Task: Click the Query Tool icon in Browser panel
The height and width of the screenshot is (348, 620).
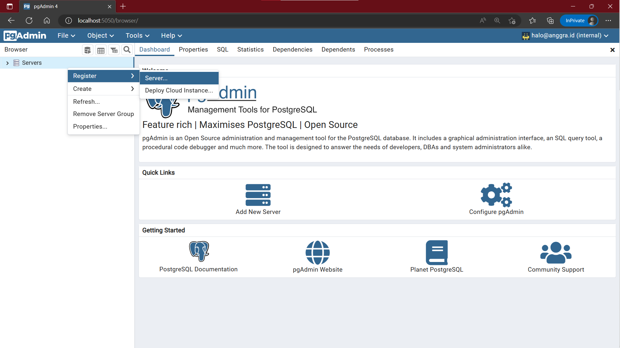Action: pos(88,50)
